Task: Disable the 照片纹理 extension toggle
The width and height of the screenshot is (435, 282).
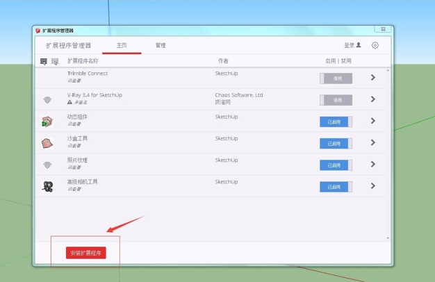Action: click(x=336, y=165)
